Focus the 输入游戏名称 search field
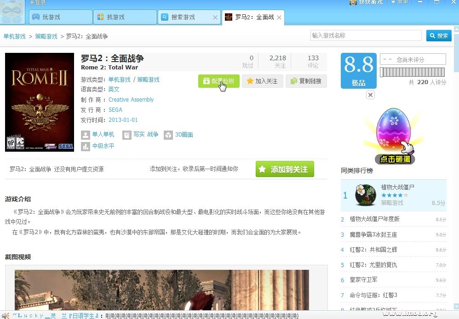 (x=366, y=35)
